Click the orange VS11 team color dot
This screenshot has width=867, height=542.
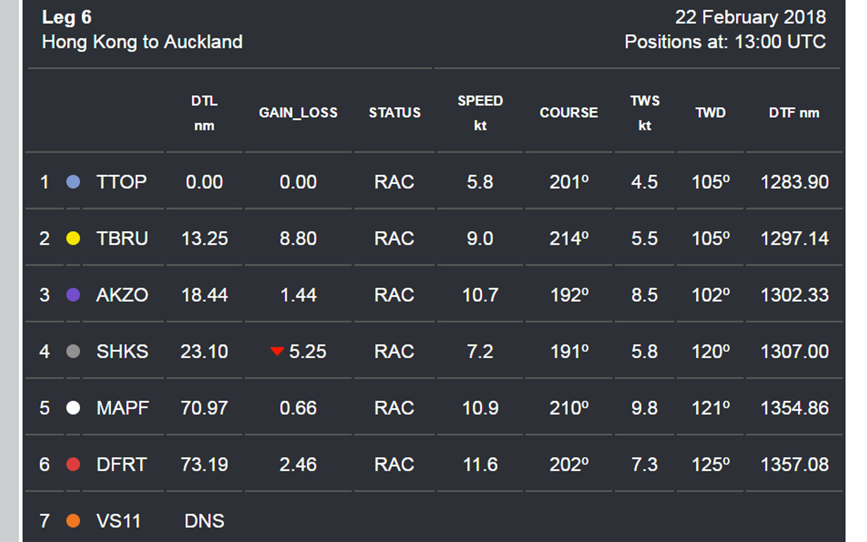73,521
